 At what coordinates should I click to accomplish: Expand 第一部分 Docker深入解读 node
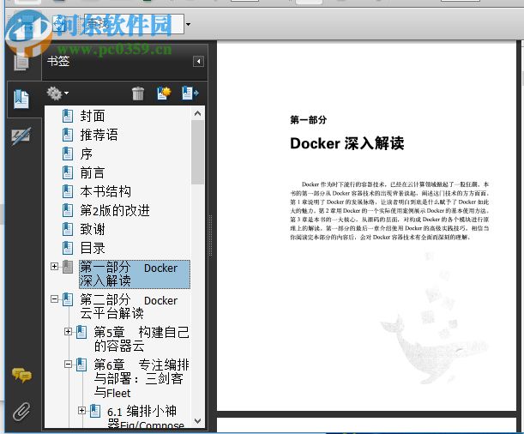click(x=54, y=266)
